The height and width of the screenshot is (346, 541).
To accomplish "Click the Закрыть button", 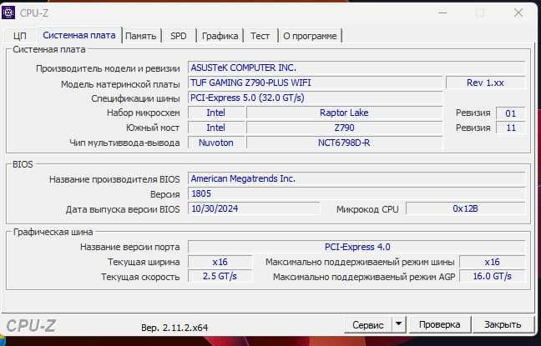I will [503, 324].
